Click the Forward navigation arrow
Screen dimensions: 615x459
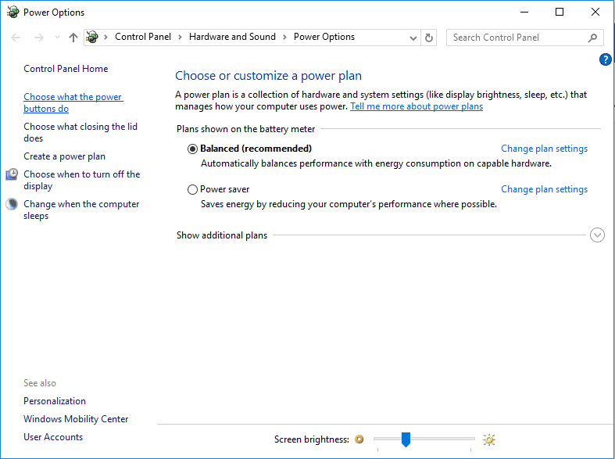[x=39, y=38]
